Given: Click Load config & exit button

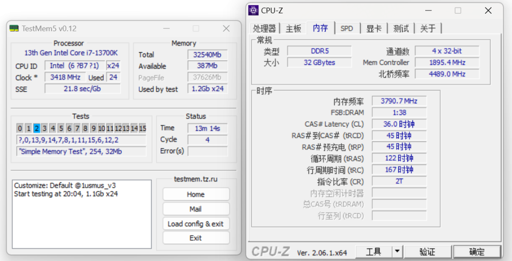Looking at the screenshot, I should (196, 224).
